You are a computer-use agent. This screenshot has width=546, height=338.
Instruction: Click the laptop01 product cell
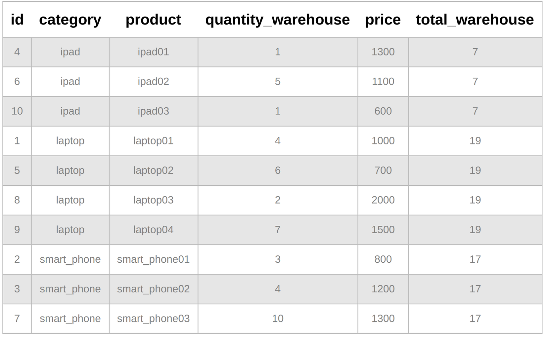pyautogui.click(x=153, y=141)
